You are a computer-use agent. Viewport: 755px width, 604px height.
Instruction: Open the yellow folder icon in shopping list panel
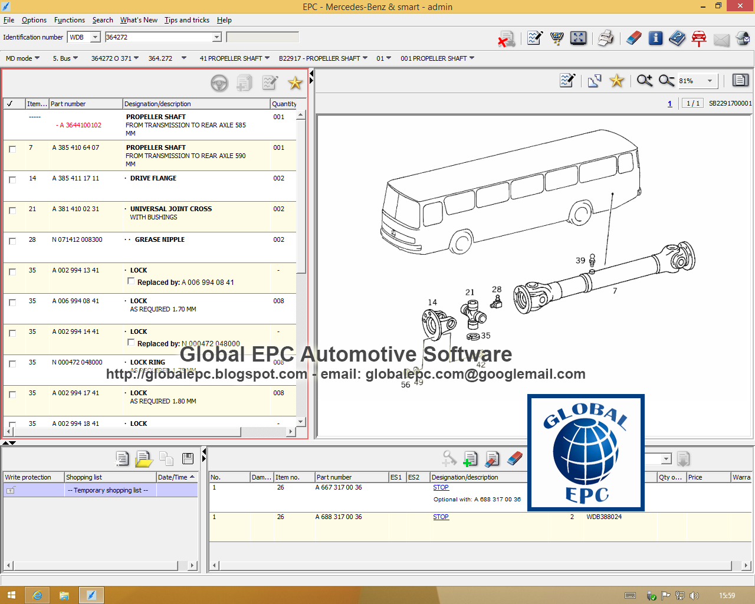click(144, 459)
